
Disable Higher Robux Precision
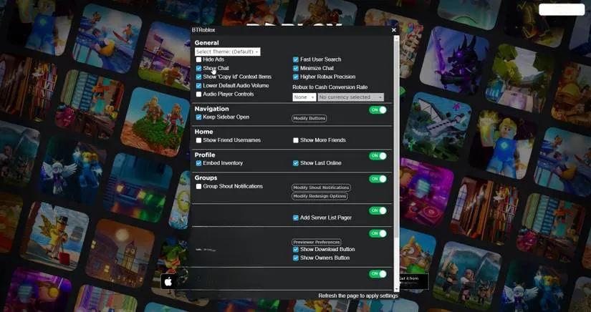pos(296,77)
